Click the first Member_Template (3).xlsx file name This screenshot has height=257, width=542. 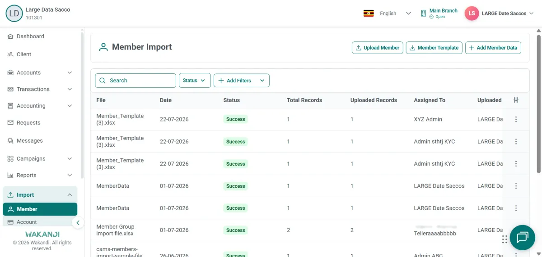click(120, 119)
